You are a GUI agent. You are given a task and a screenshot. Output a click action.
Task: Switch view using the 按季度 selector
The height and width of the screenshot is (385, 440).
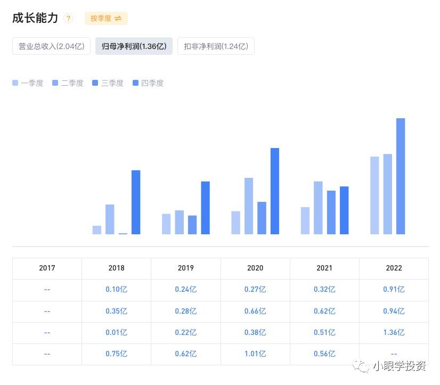click(105, 18)
